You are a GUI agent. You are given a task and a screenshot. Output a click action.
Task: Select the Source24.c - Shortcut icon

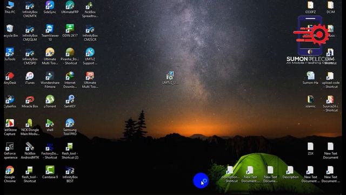pyautogui.click(x=330, y=103)
